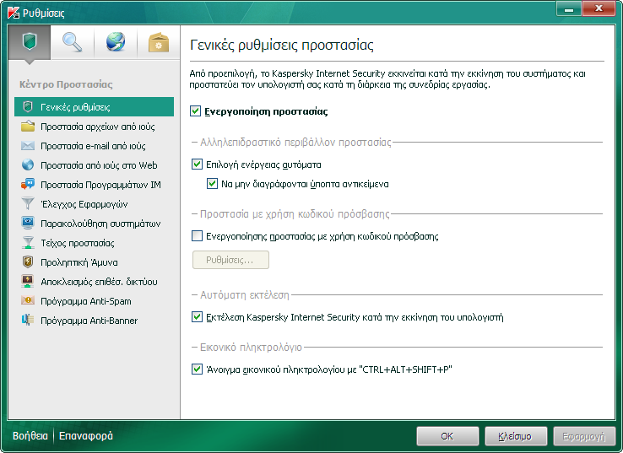This screenshot has width=623, height=453.
Task: Click firewall icon for Τείχος προστασίας
Action: (28, 243)
